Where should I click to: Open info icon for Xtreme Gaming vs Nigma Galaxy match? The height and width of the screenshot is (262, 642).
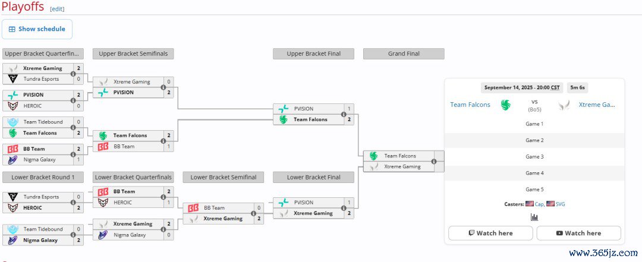pyautogui.click(x=163, y=230)
